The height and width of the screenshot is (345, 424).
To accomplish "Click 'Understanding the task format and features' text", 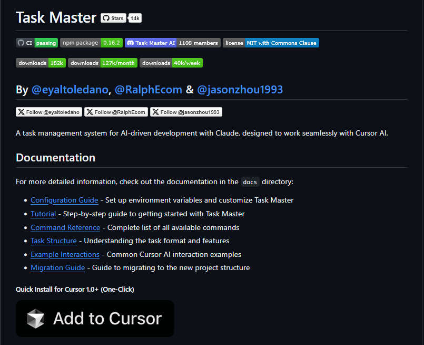I will [156, 241].
